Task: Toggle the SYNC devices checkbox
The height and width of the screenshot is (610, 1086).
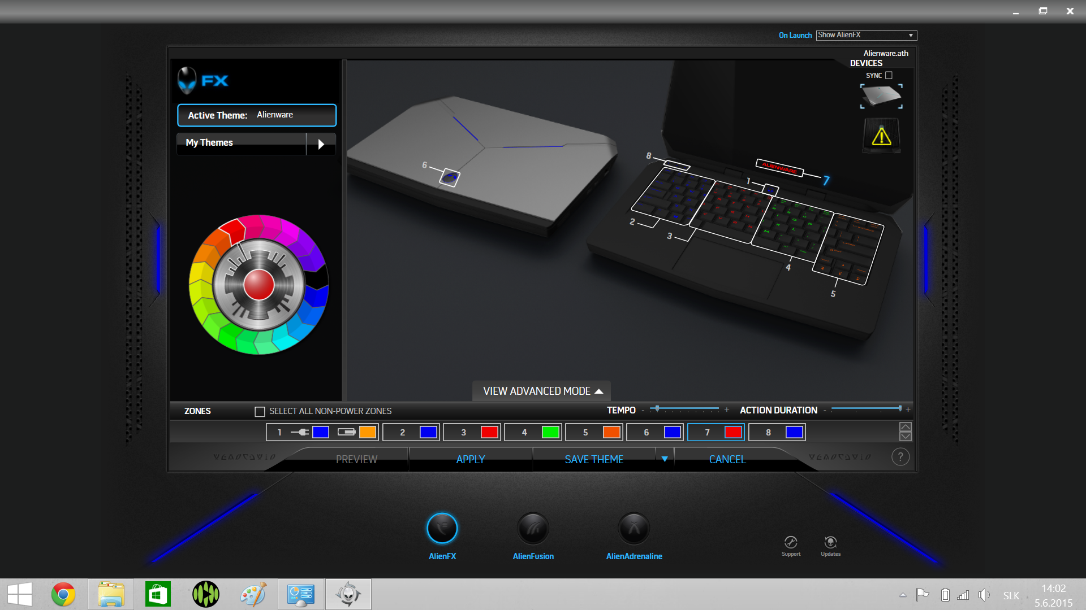Action: pos(889,75)
